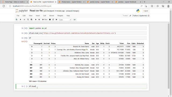Interrupt the kernel with stop icon
This screenshot has width=172, height=97.
[50, 20]
